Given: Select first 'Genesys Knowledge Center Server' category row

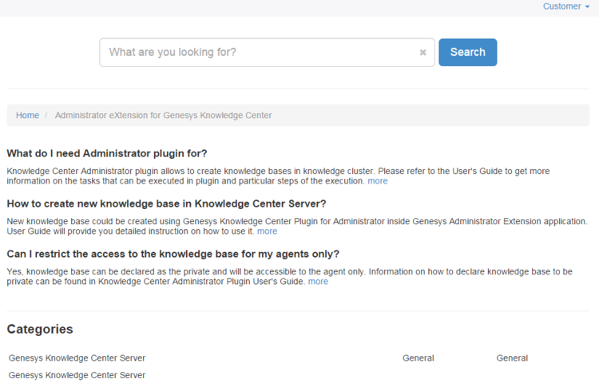Looking at the screenshot, I should click(x=77, y=358).
